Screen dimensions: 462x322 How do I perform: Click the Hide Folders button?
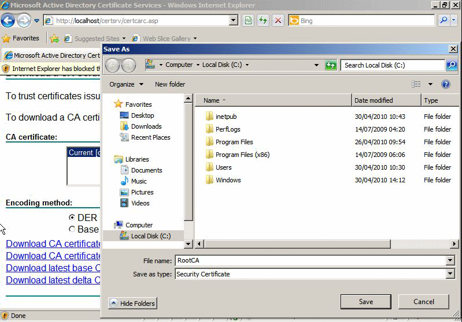point(132,303)
